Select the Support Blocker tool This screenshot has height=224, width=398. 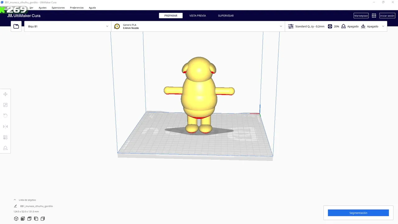[x=5, y=148]
